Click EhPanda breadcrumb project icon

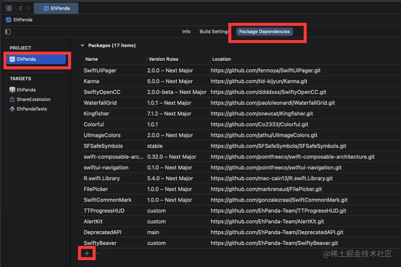tap(9, 20)
